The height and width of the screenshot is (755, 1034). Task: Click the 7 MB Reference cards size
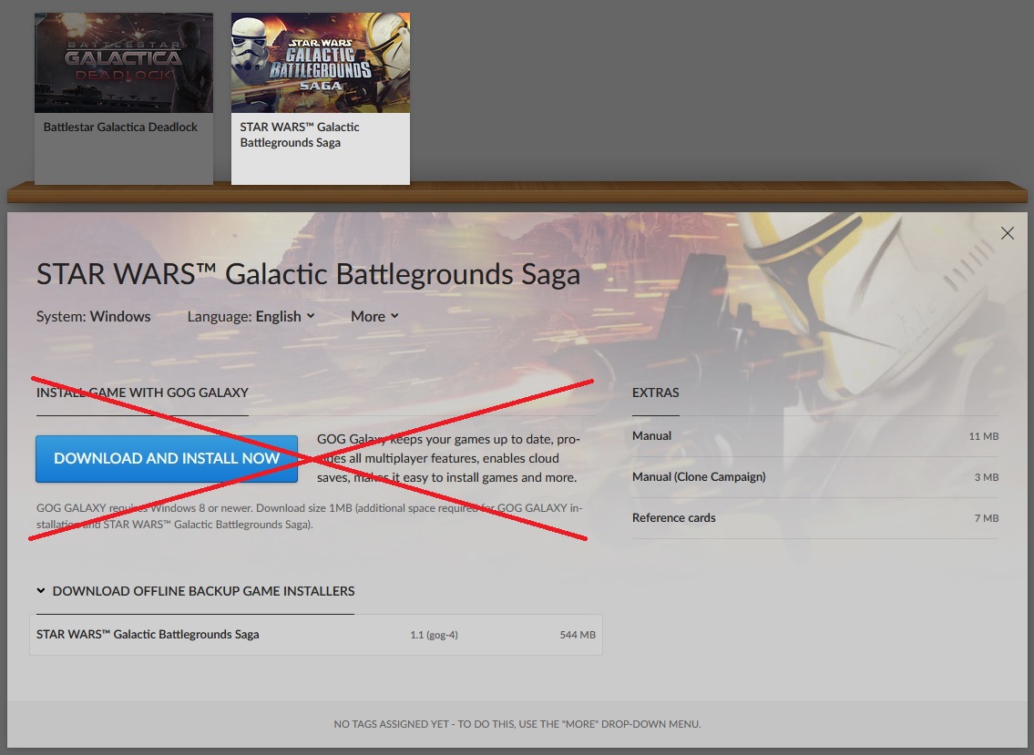(x=987, y=517)
